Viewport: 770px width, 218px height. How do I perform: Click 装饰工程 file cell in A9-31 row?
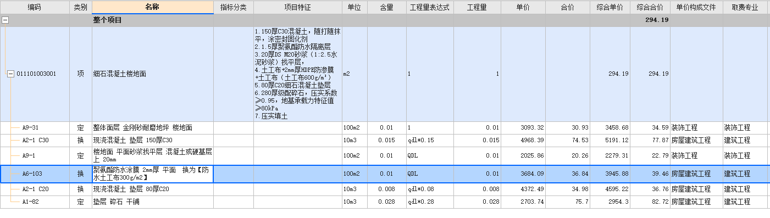click(x=696, y=127)
